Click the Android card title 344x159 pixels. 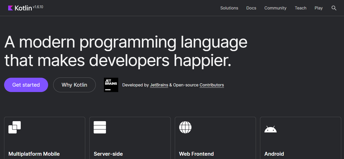click(274, 154)
